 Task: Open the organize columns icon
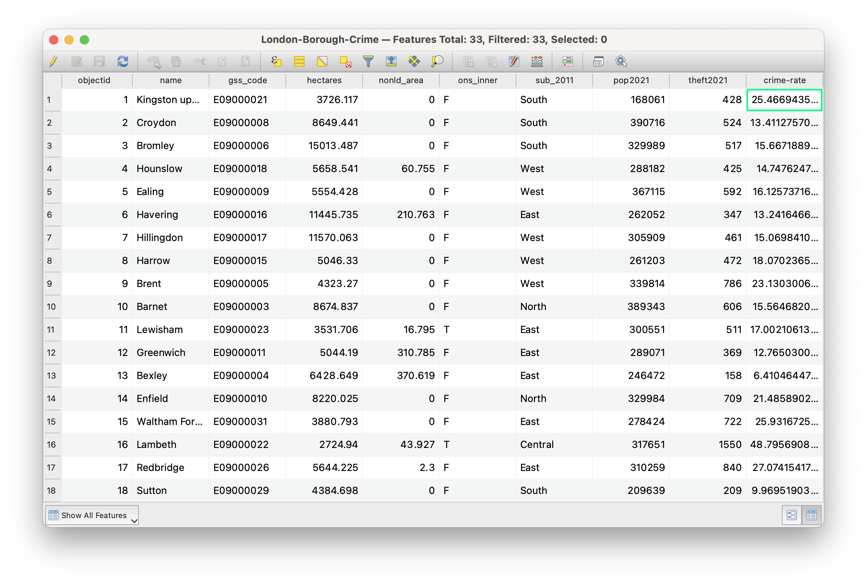tap(514, 61)
